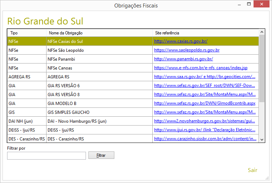Open the GImodBcontrib.aspx link
The height and width of the screenshot is (183, 272).
[205, 103]
